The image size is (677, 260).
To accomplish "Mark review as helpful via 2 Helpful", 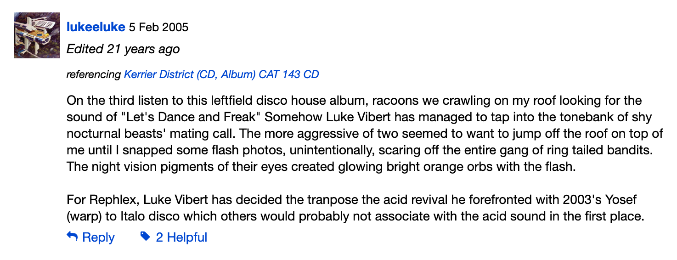I will click(x=181, y=237).
